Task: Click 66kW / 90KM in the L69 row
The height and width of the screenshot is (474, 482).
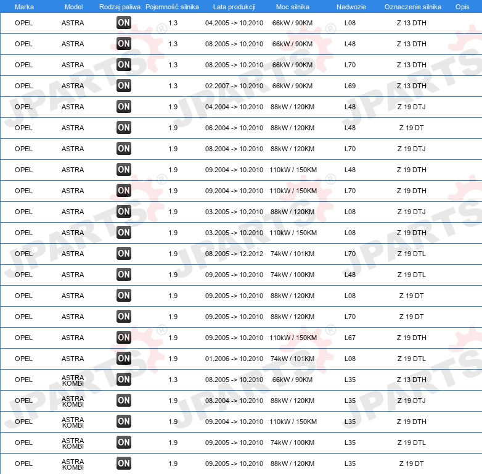Action: (x=292, y=86)
